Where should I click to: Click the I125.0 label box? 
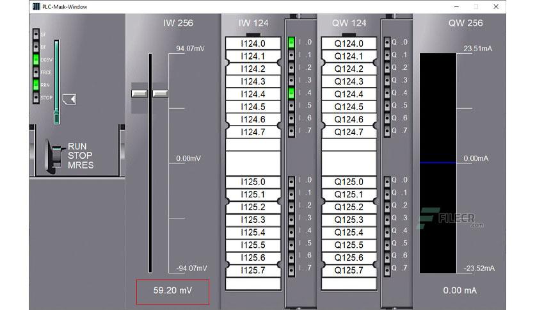(253, 182)
